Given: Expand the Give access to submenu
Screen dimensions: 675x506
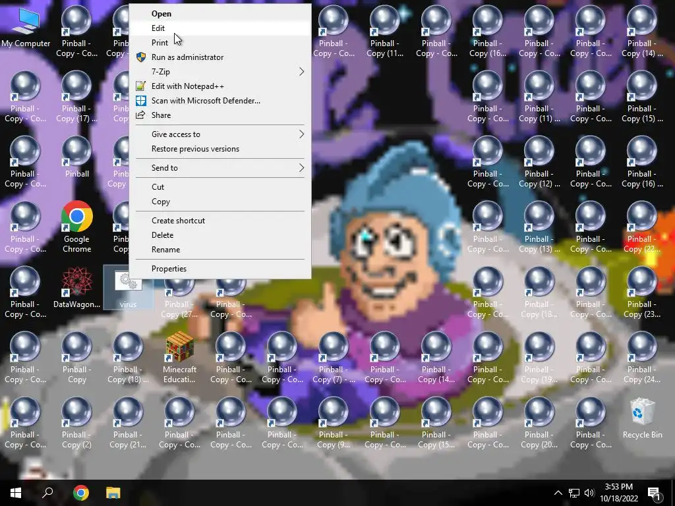Looking at the screenshot, I should point(220,134).
